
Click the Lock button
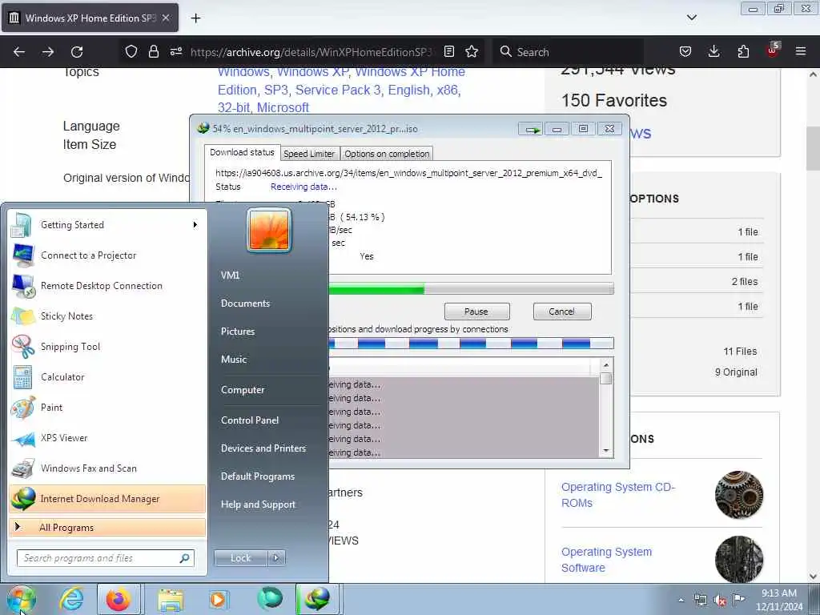click(x=241, y=558)
